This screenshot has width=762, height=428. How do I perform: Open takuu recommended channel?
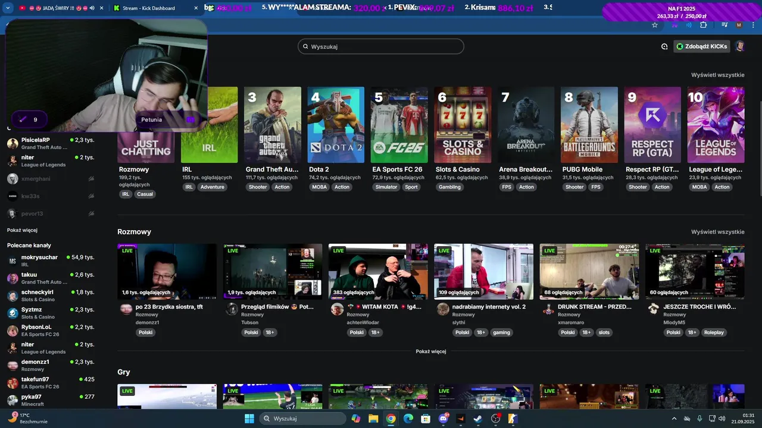click(51, 278)
